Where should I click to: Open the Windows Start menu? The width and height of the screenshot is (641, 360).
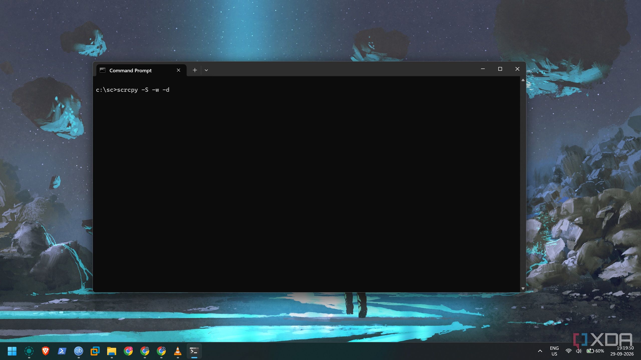click(12, 351)
